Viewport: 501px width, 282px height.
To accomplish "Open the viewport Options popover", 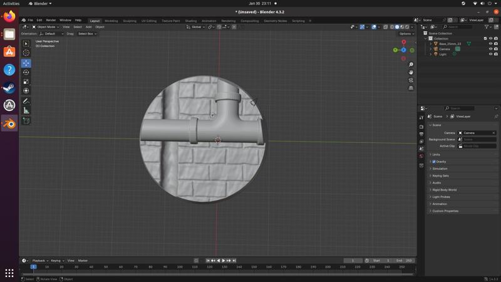I will 406,34.
